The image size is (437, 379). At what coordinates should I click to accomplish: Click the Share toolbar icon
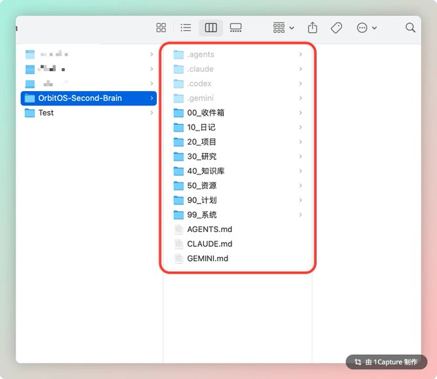[312, 28]
